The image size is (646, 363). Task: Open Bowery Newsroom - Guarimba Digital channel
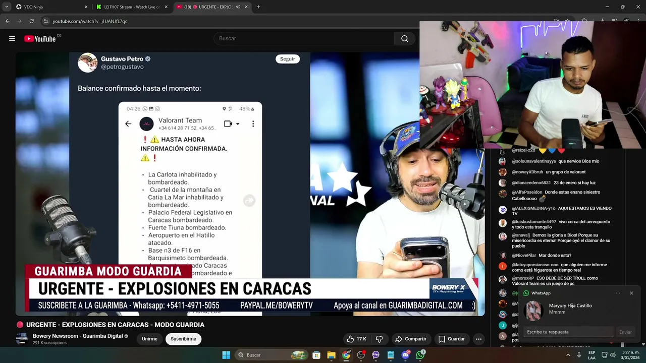pyautogui.click(x=78, y=336)
